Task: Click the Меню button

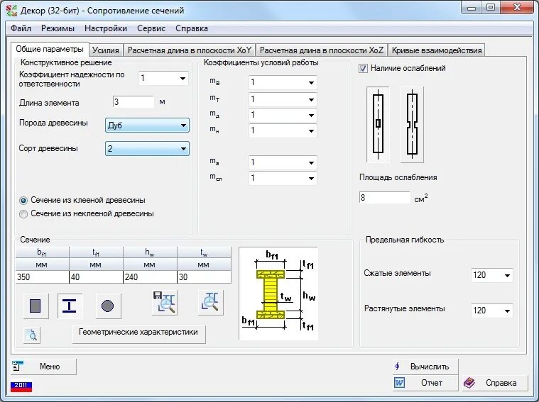Action: tap(43, 367)
